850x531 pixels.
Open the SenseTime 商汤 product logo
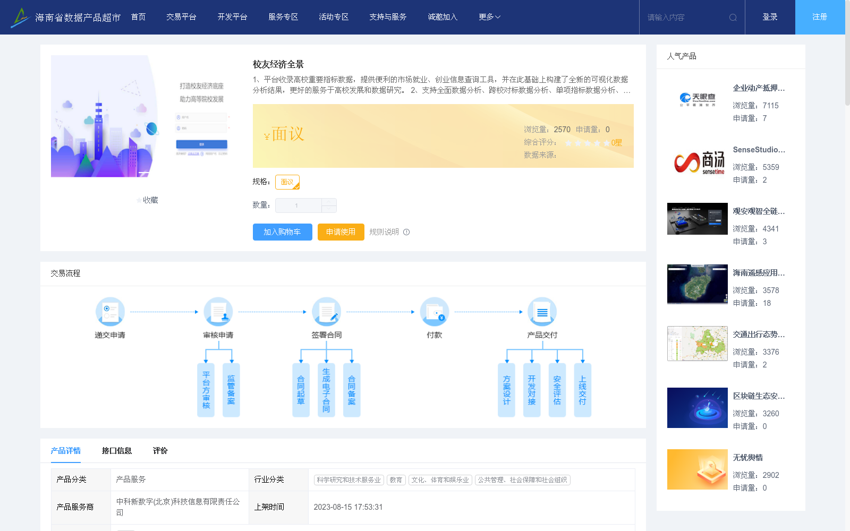click(x=698, y=161)
